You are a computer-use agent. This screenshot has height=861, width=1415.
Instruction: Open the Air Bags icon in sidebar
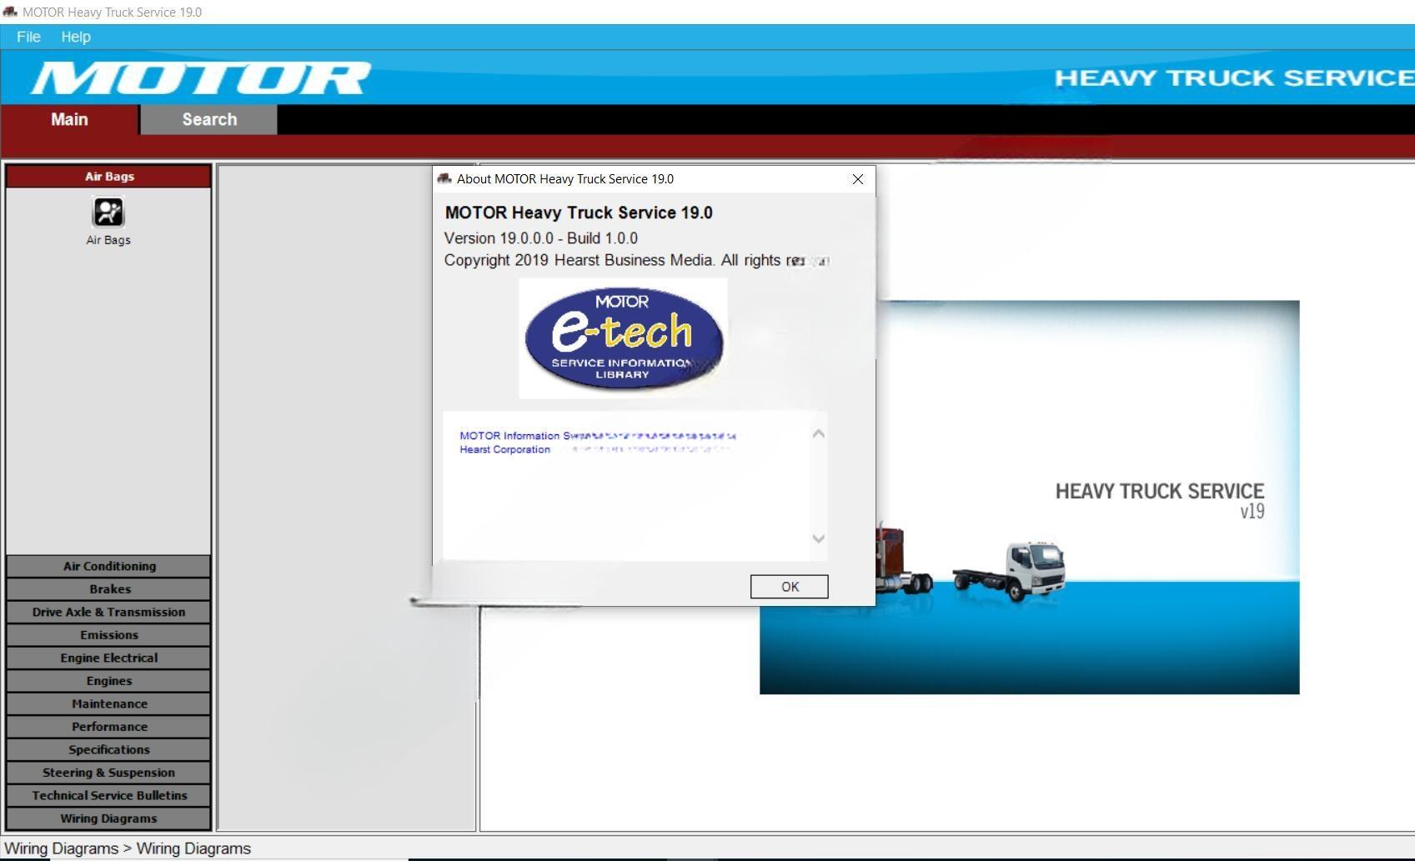(x=108, y=212)
